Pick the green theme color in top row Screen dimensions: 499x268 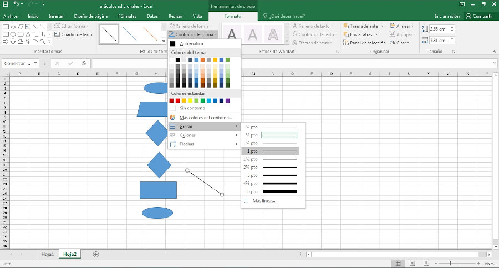point(227,60)
